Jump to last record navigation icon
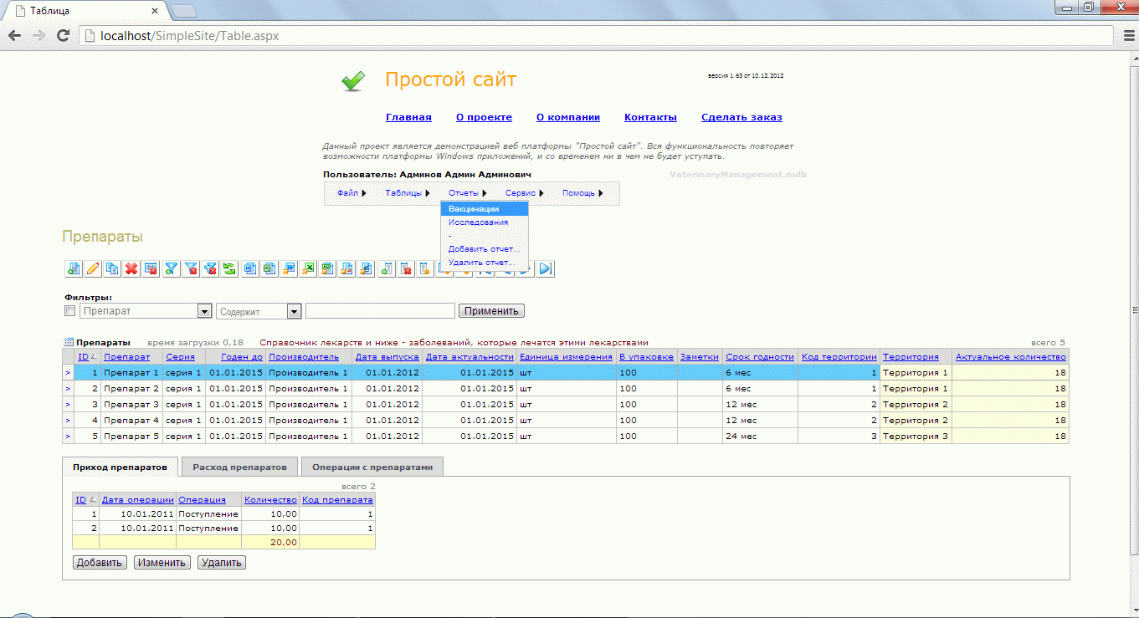Screen dimensions: 1139x618 545,268
